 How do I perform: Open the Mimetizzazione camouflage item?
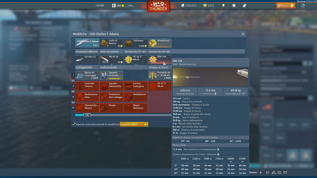point(160,43)
